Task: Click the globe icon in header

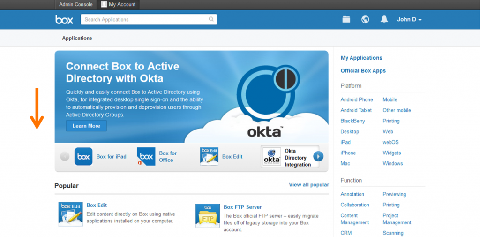Action: [x=365, y=19]
